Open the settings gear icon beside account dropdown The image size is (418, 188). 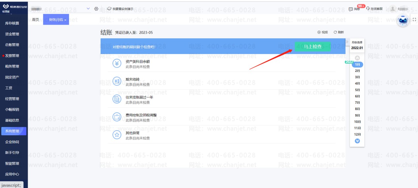(96, 9)
